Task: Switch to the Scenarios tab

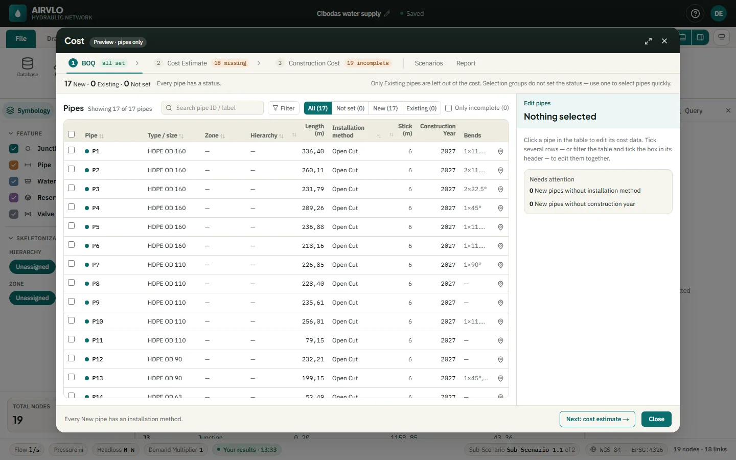Action: coord(428,63)
